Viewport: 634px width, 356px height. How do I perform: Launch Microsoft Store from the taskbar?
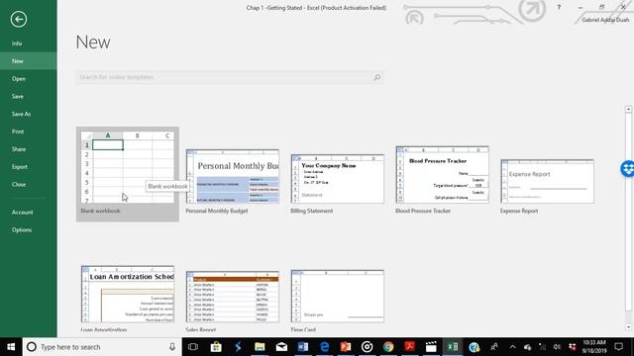point(216,347)
